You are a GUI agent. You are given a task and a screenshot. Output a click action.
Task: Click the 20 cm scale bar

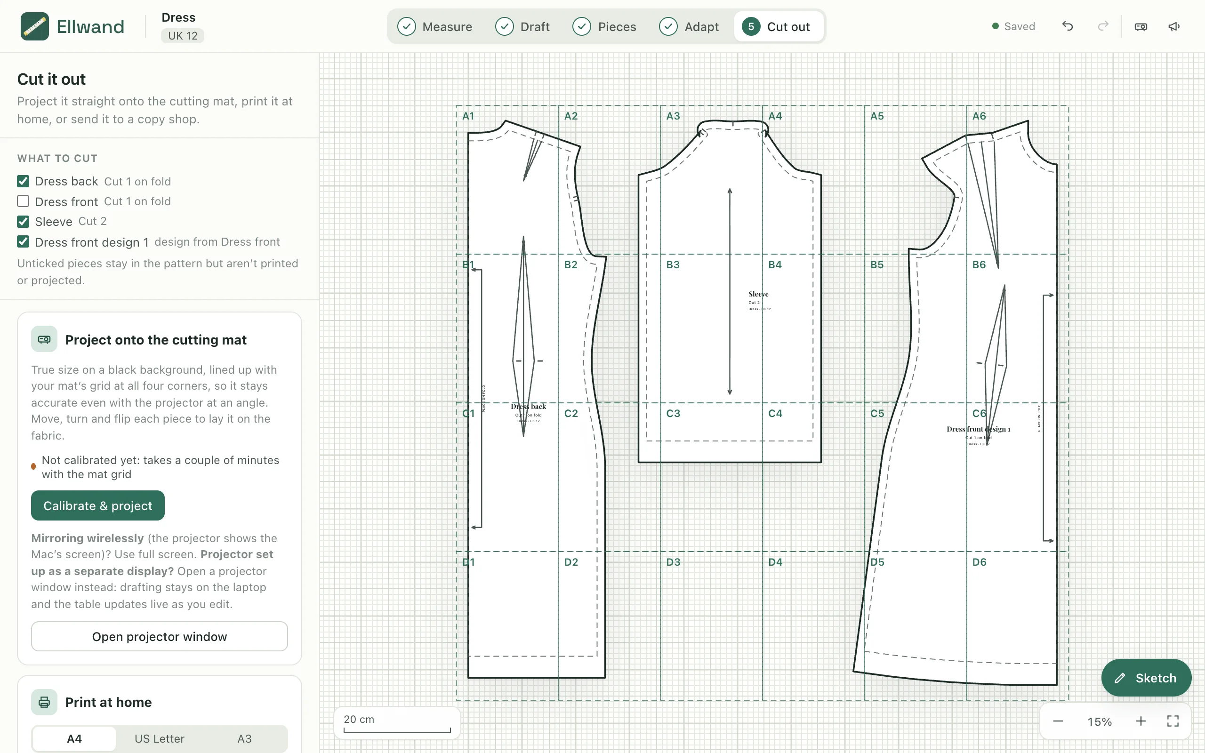[397, 723]
